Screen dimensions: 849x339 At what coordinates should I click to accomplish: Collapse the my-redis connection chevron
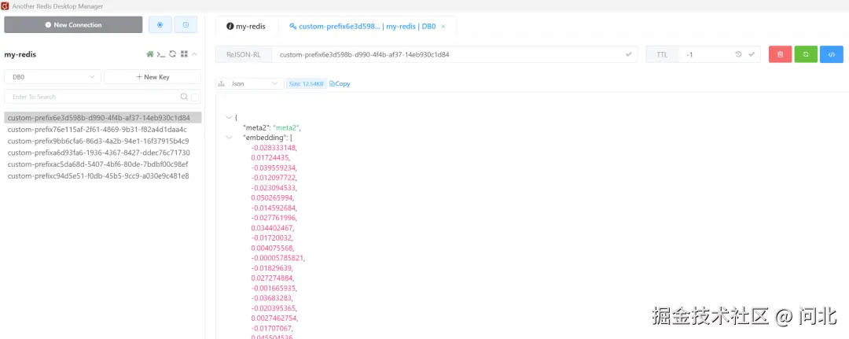[x=194, y=54]
